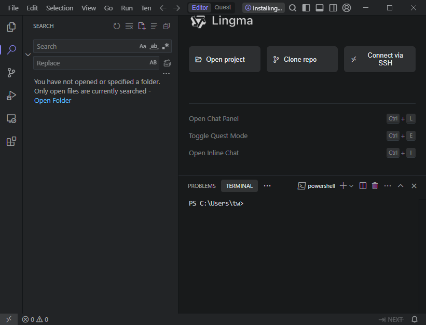This screenshot has width=426, height=325.
Task: Show more panel tabs ellipsis
Action: pyautogui.click(x=267, y=186)
